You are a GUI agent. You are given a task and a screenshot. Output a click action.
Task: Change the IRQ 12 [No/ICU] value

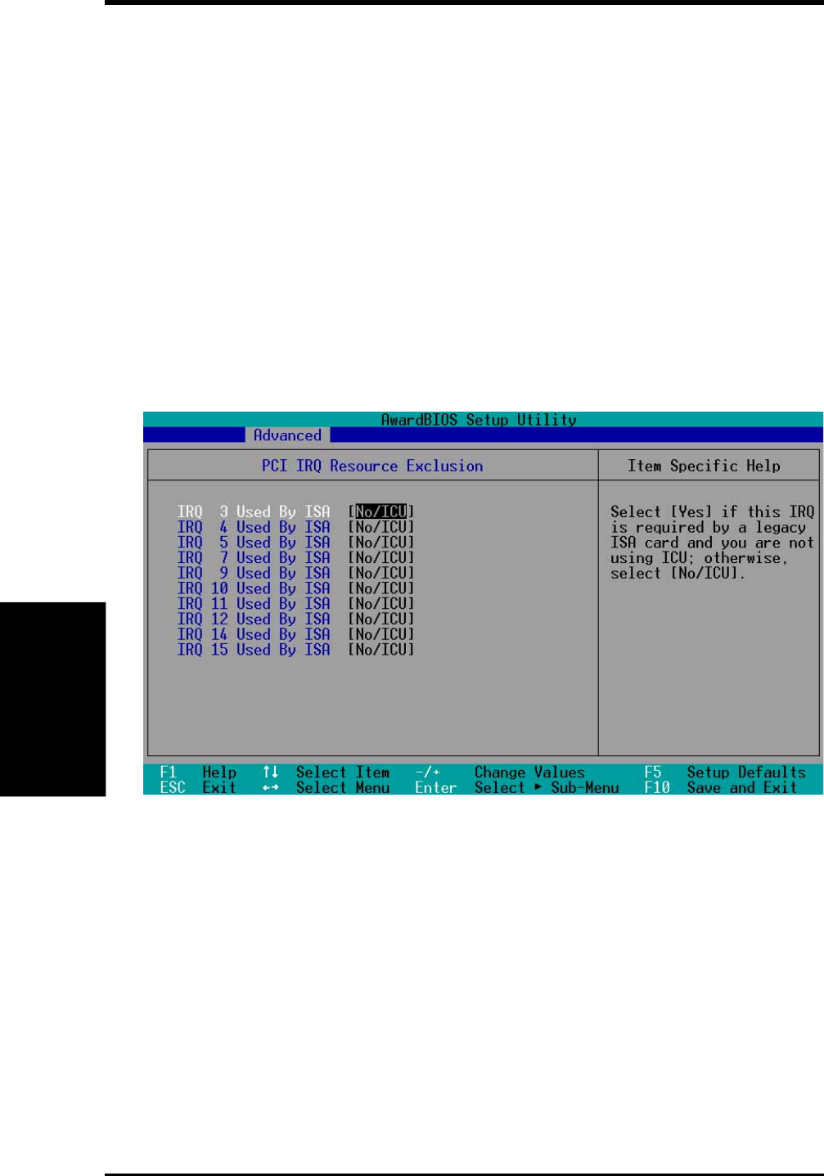point(381,619)
